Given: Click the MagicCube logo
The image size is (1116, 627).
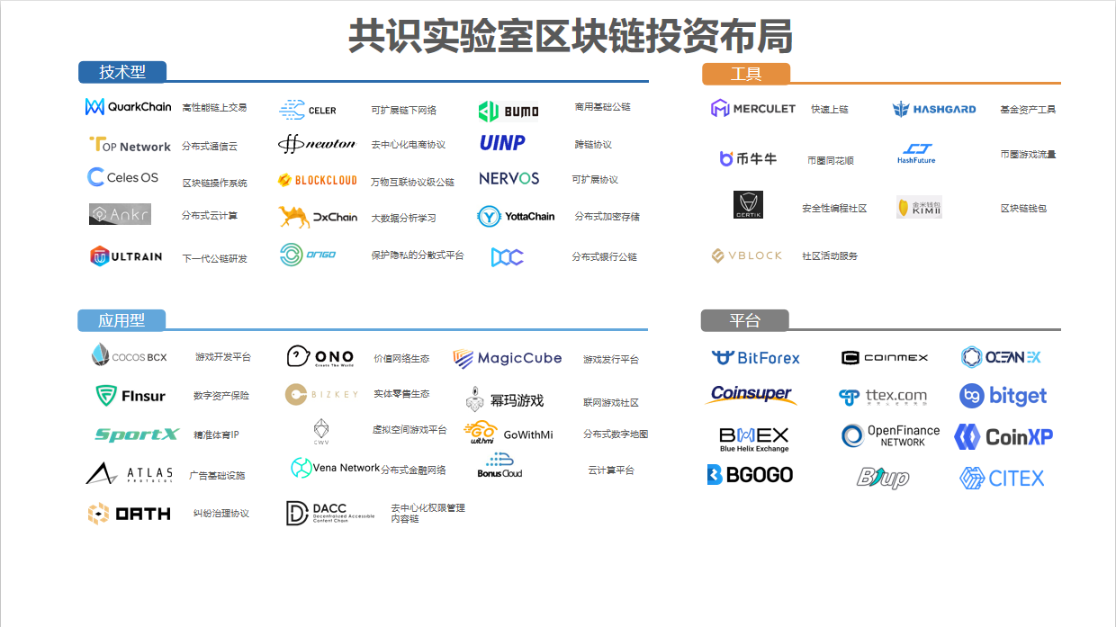Looking at the screenshot, I should point(507,358).
